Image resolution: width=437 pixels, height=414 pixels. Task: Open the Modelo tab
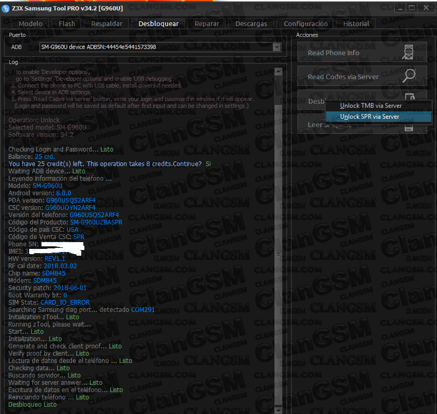click(x=30, y=23)
